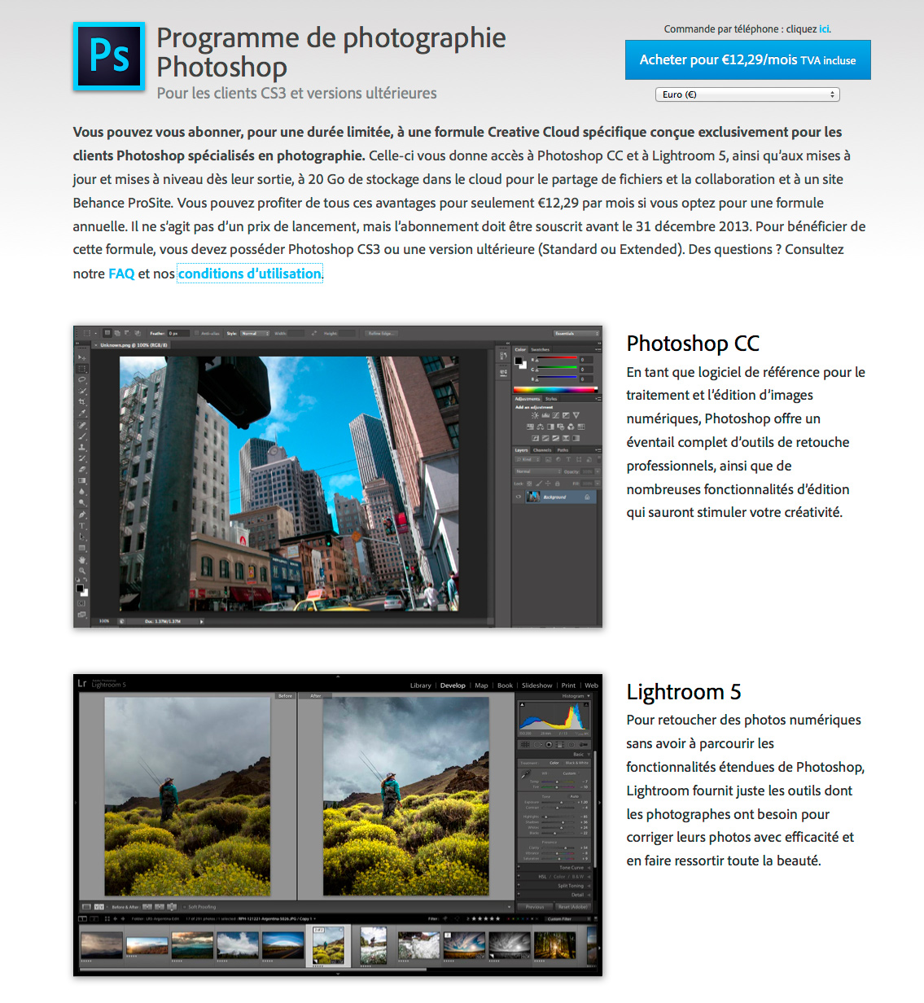Select the Lasso tool in Photoshop toolbar
The width and height of the screenshot is (924, 1003).
(x=82, y=379)
